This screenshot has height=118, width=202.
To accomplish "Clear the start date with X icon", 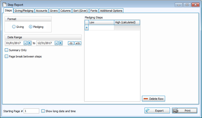I will 30,43.
